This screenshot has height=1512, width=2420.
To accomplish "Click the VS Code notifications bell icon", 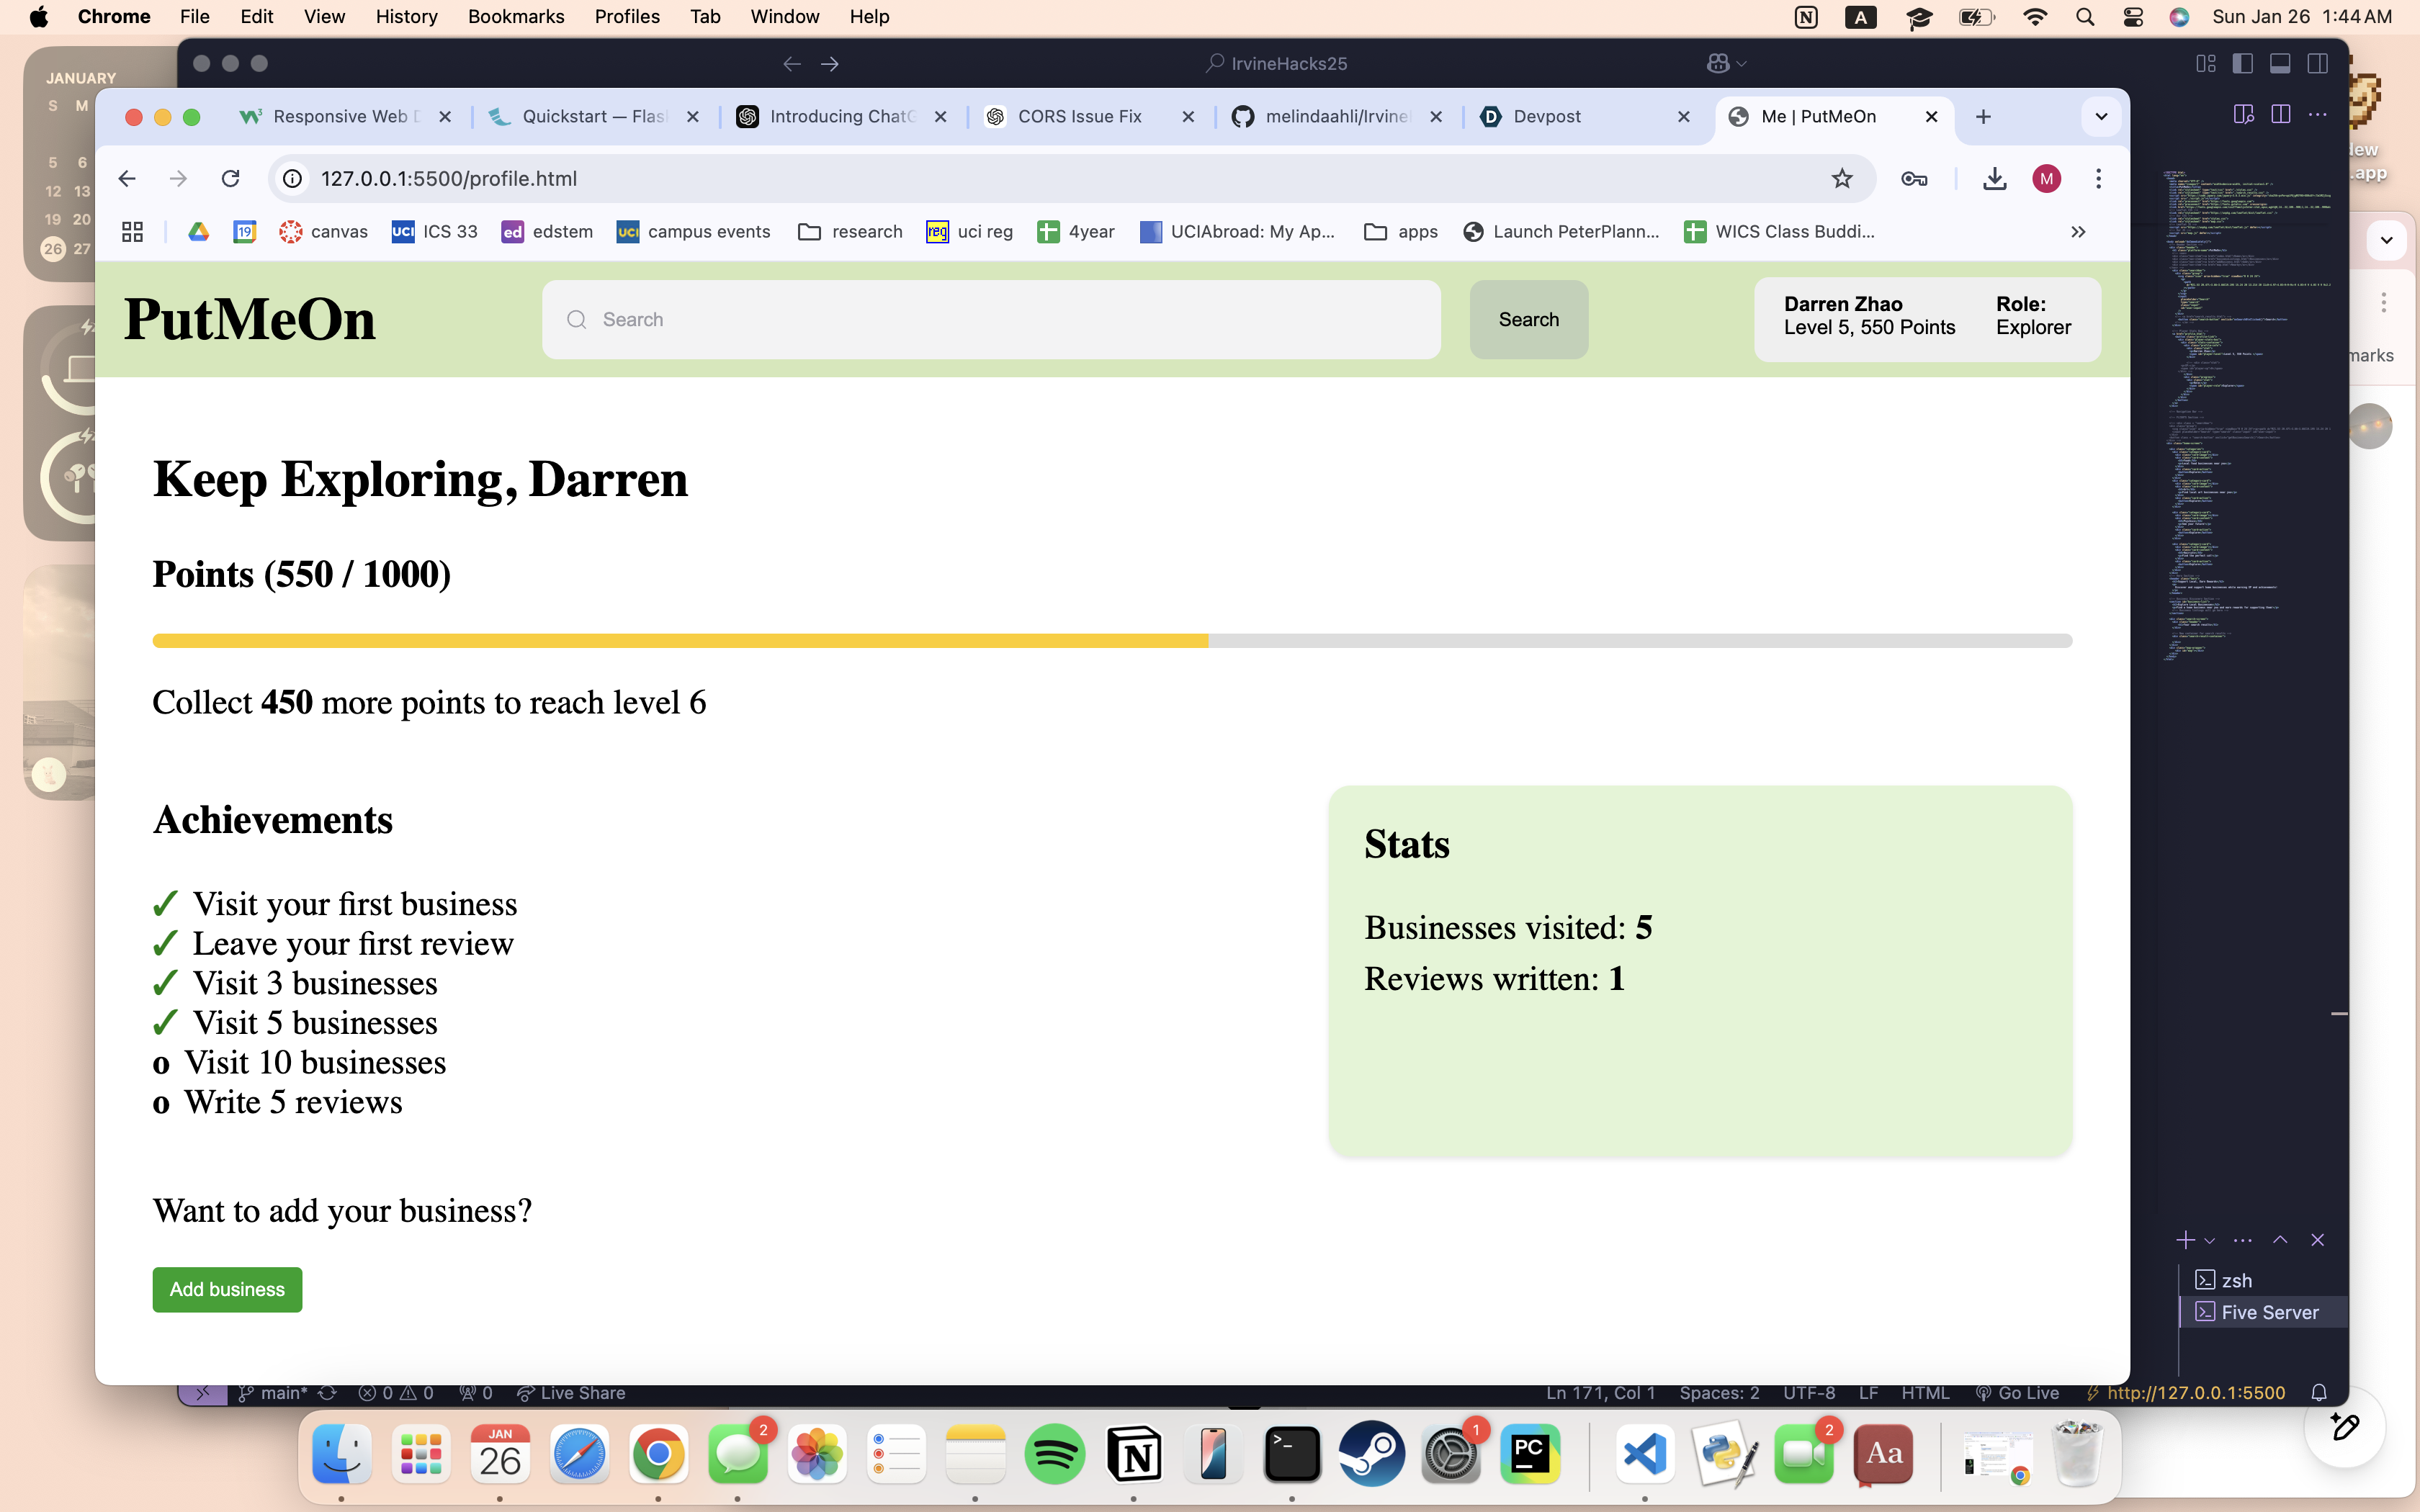I will 2319,1393.
